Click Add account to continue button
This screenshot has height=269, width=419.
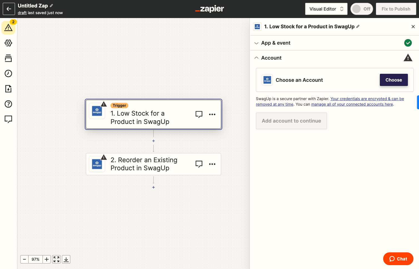point(291,121)
